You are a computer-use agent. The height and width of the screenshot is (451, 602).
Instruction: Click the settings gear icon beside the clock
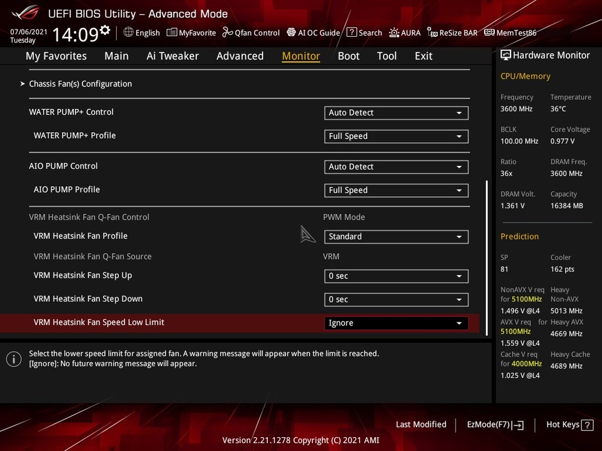click(105, 30)
